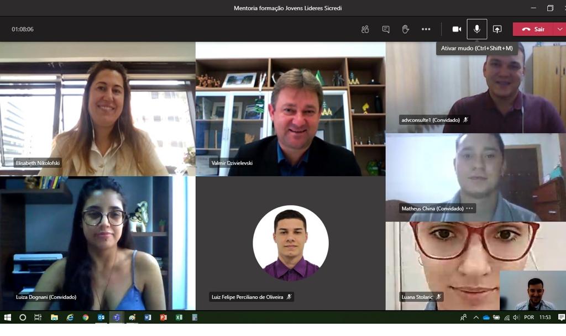Open Outlook from the taskbar
Viewport: 566px width, 336px height.
[x=101, y=317]
